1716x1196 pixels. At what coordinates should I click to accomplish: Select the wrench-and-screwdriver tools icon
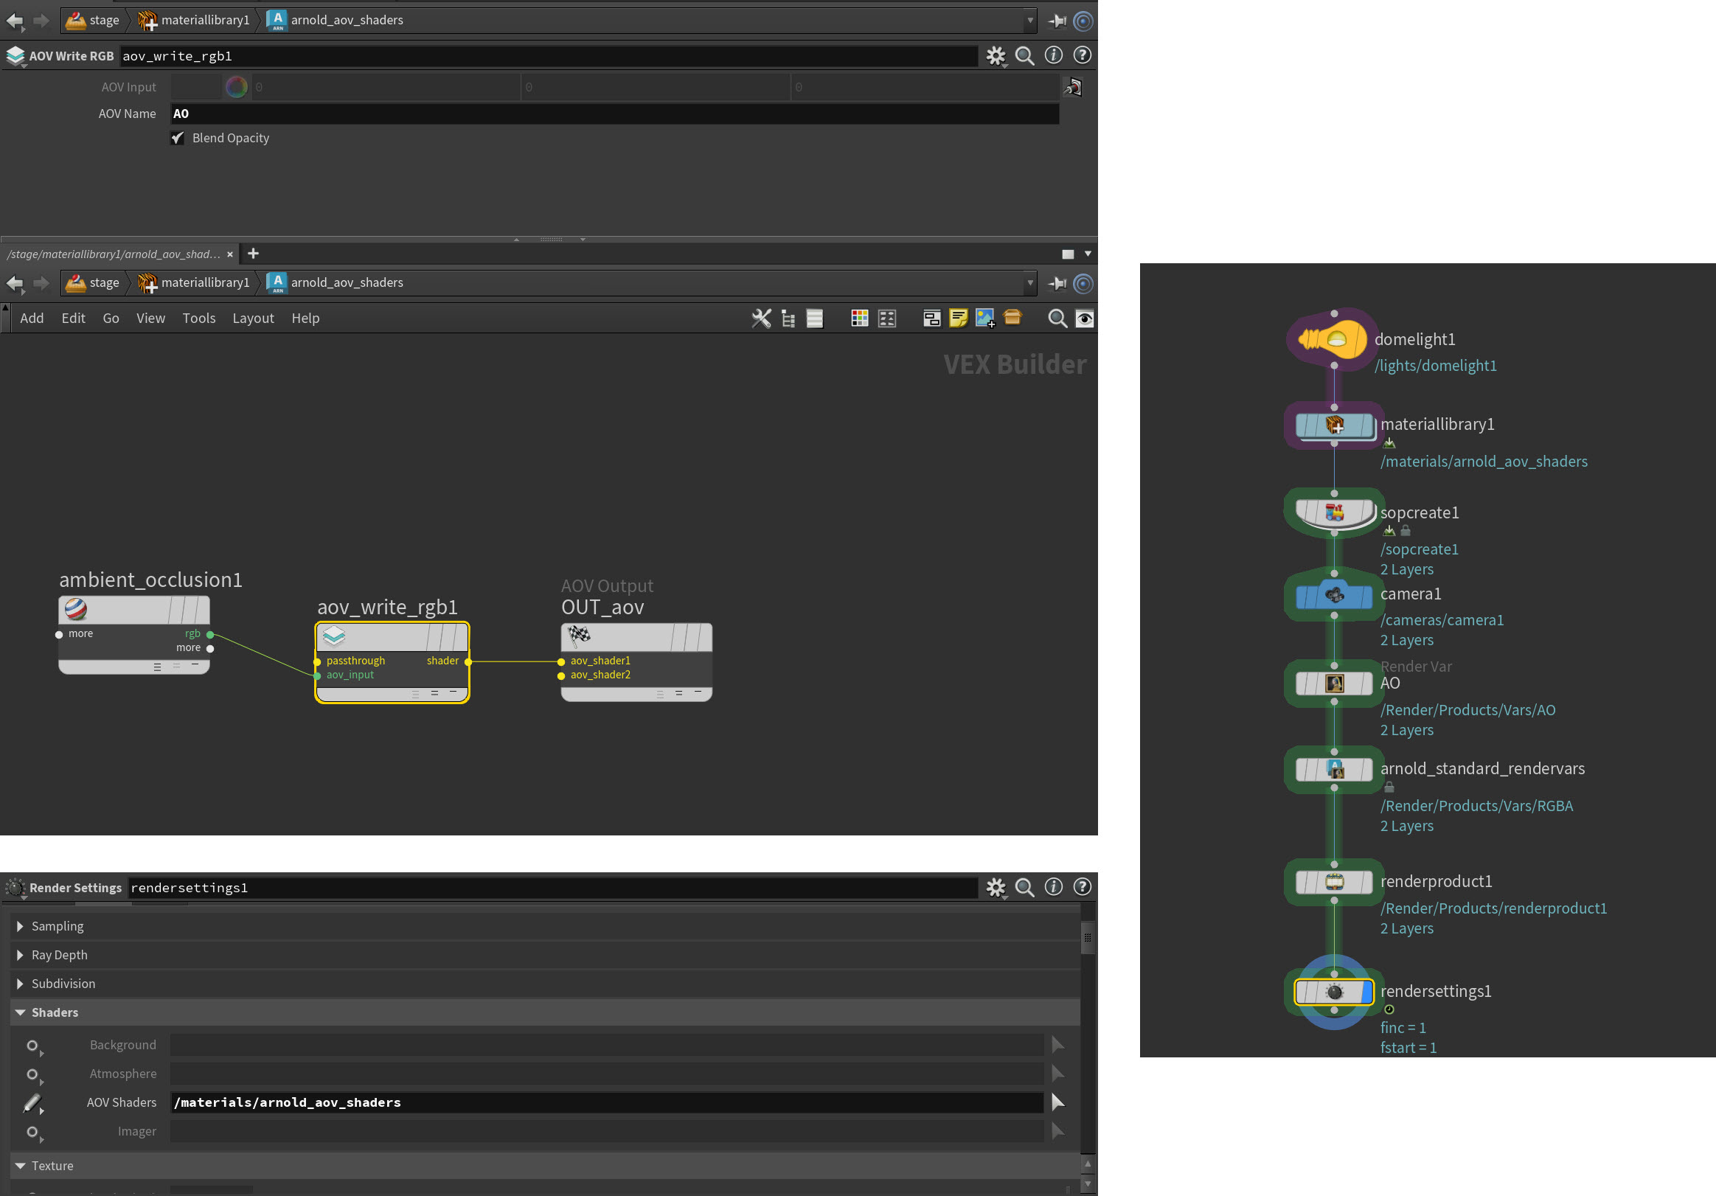761,318
